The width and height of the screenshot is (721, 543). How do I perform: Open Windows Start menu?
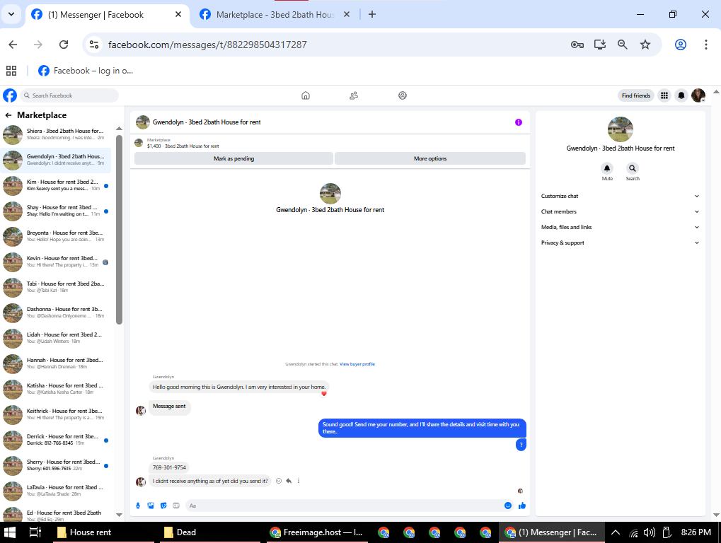10,532
